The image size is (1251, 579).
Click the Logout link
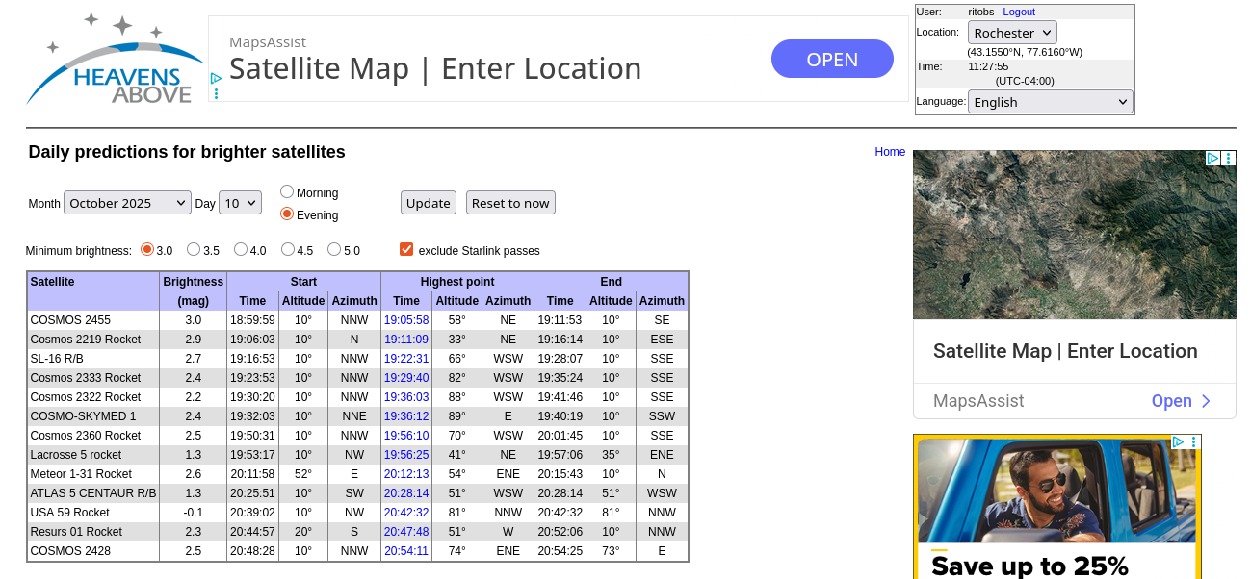click(x=1018, y=12)
